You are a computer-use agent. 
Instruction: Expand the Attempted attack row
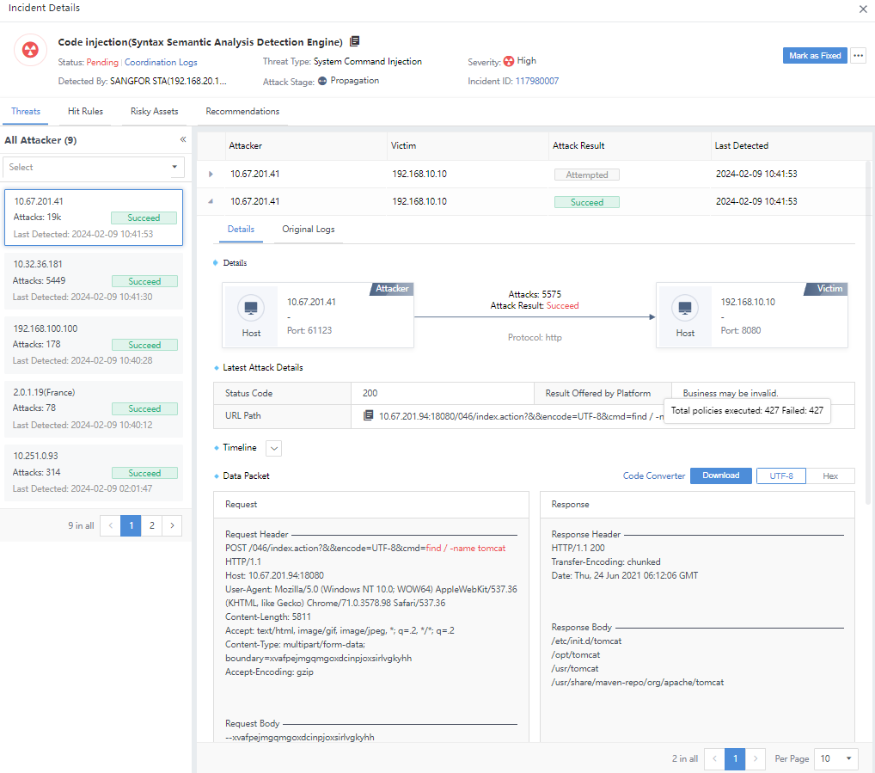click(211, 175)
